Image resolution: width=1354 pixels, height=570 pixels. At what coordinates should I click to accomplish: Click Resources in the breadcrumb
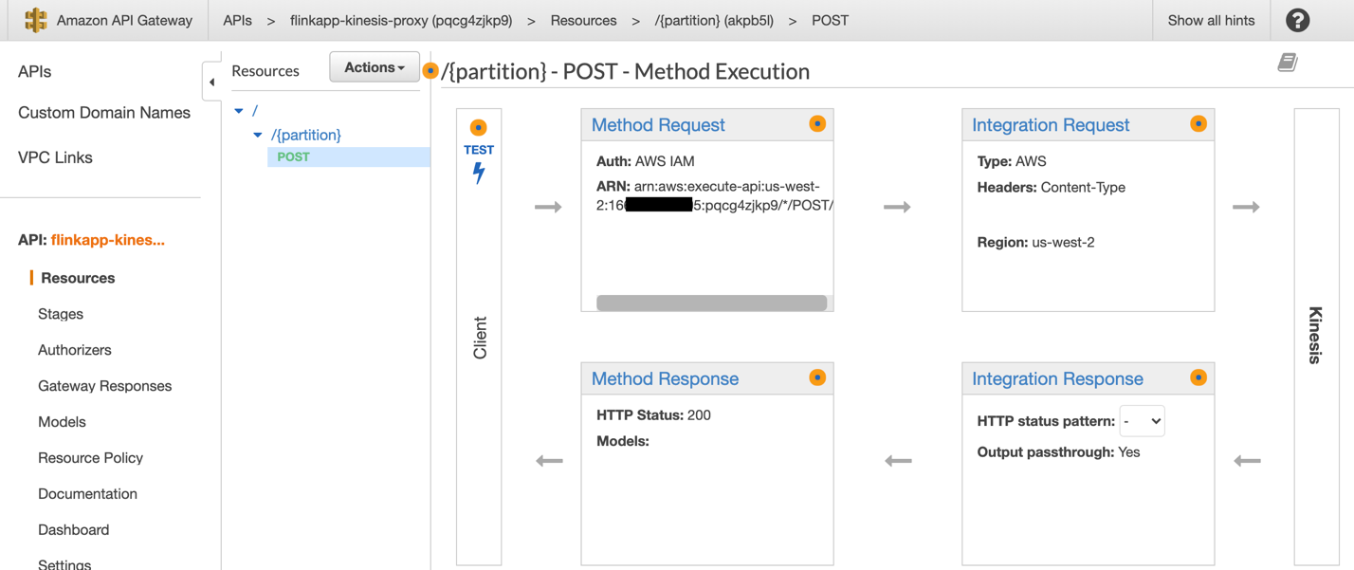click(x=583, y=20)
